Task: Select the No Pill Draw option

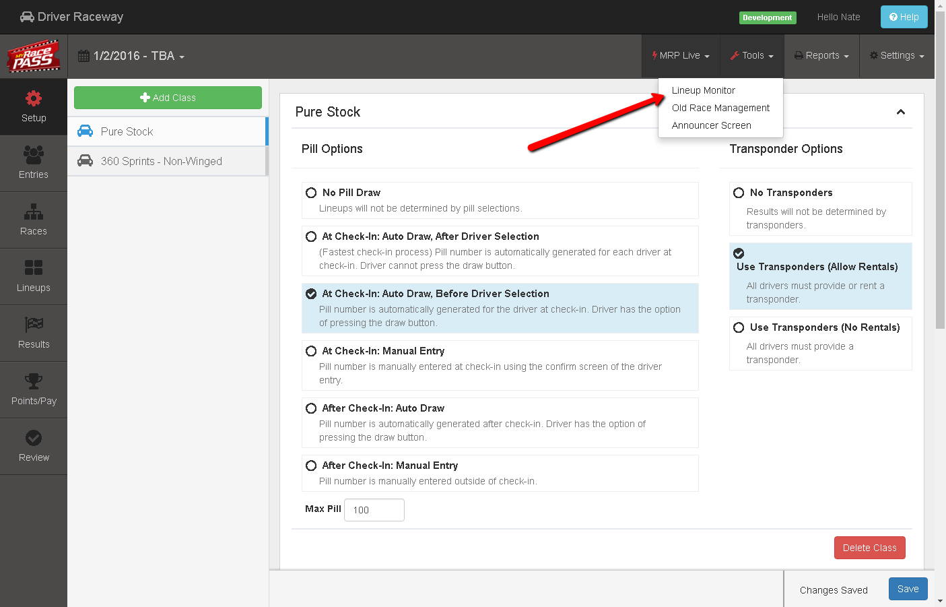Action: pyautogui.click(x=310, y=193)
